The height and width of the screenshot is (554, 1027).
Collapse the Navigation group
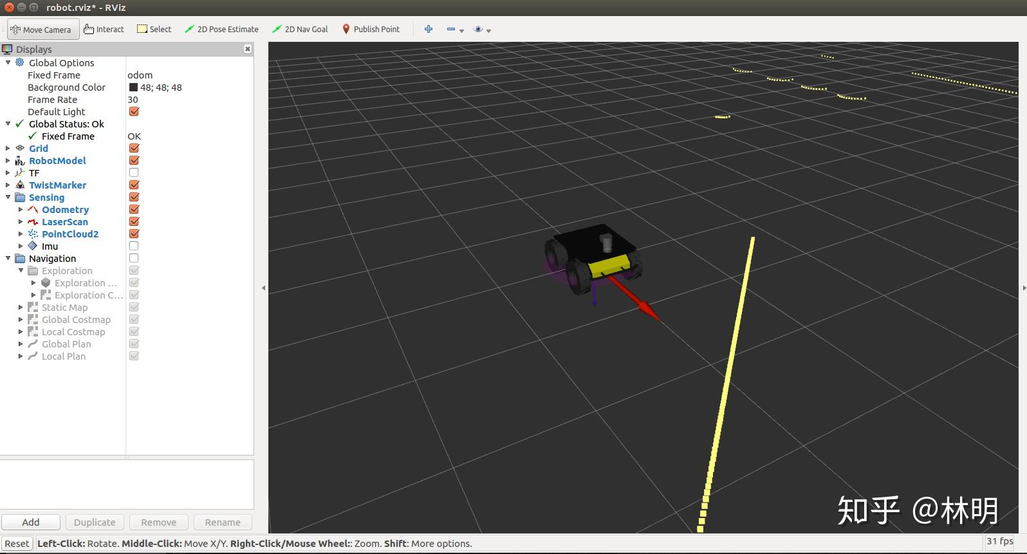(8, 258)
